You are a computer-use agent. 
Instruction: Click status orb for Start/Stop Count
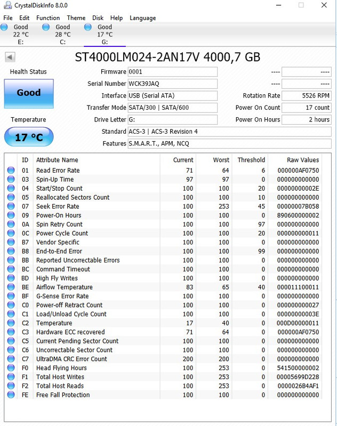click(x=11, y=188)
